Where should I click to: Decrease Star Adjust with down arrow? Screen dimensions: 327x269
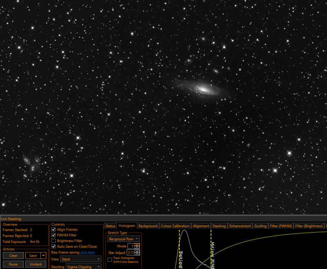pos(137,254)
